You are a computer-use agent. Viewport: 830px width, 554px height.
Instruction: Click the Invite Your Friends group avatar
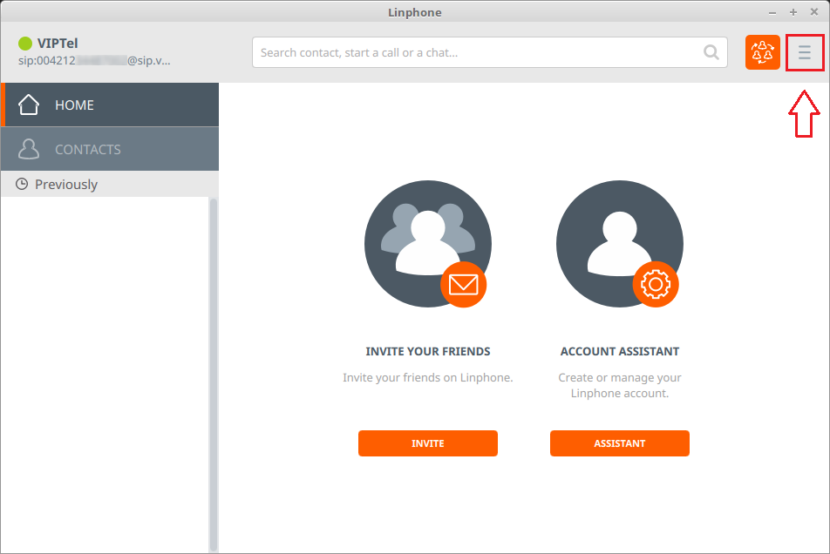pos(428,244)
